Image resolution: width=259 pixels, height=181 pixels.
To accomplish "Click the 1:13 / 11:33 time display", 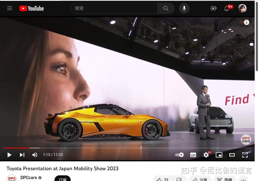I will tap(53, 155).
